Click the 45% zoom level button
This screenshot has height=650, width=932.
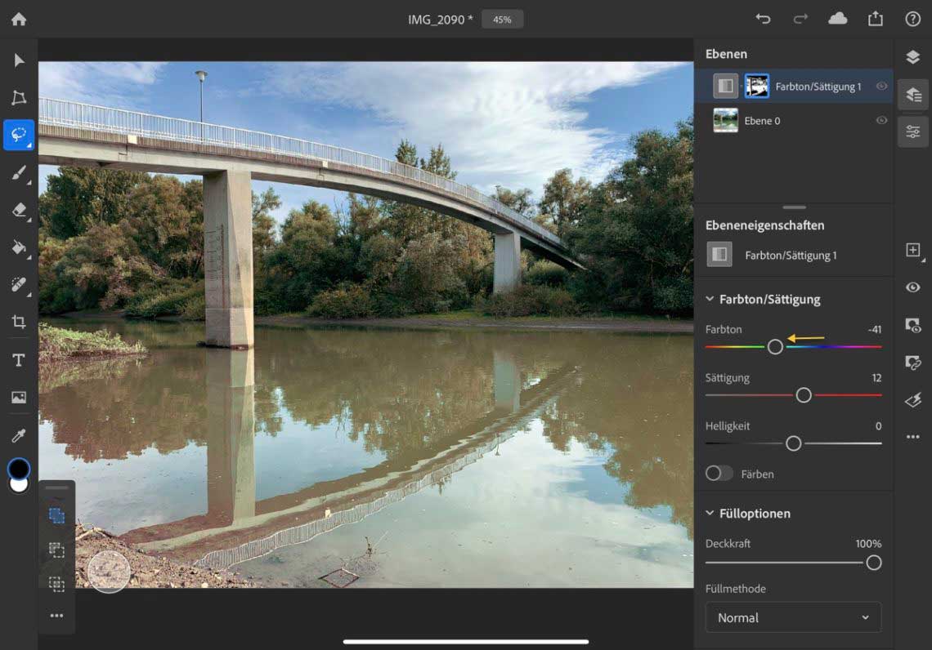[502, 19]
